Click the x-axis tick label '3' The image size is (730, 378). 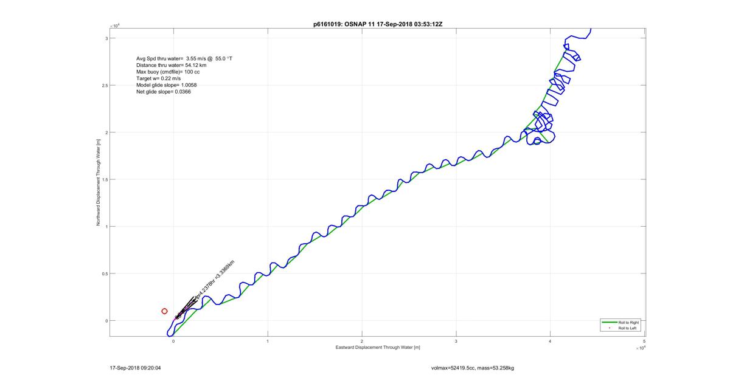[456, 342]
